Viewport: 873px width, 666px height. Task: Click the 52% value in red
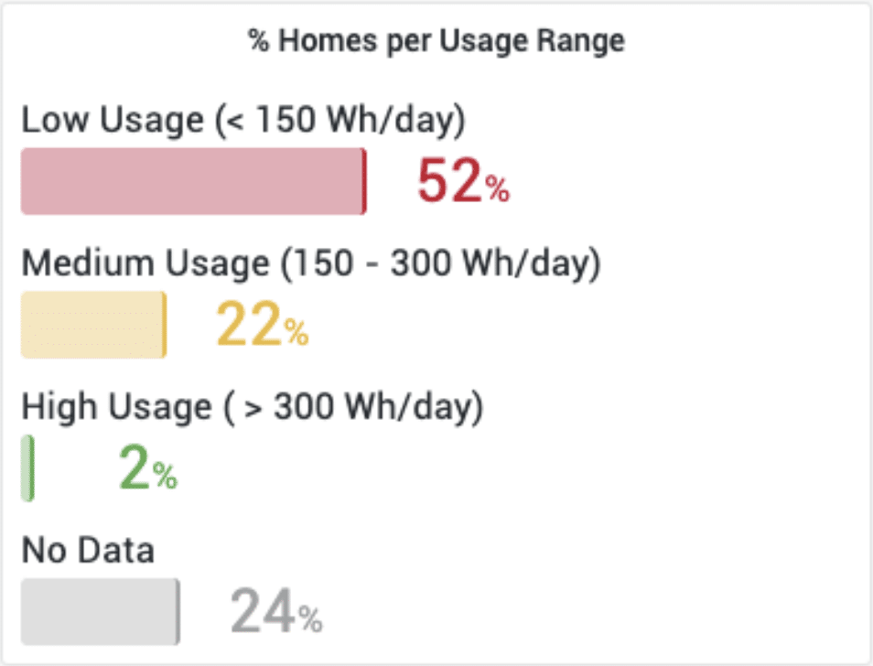coord(462,181)
